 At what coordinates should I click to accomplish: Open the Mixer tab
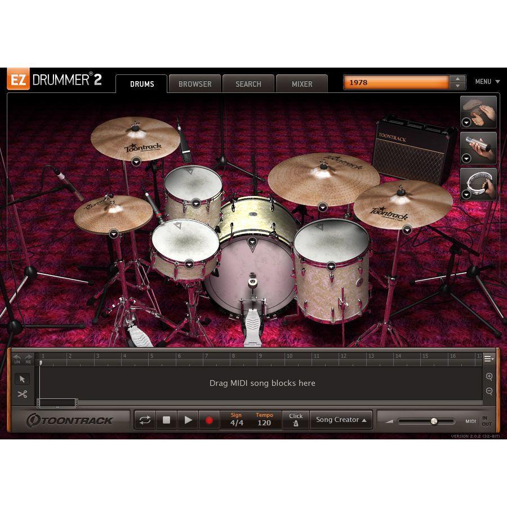[x=302, y=84]
